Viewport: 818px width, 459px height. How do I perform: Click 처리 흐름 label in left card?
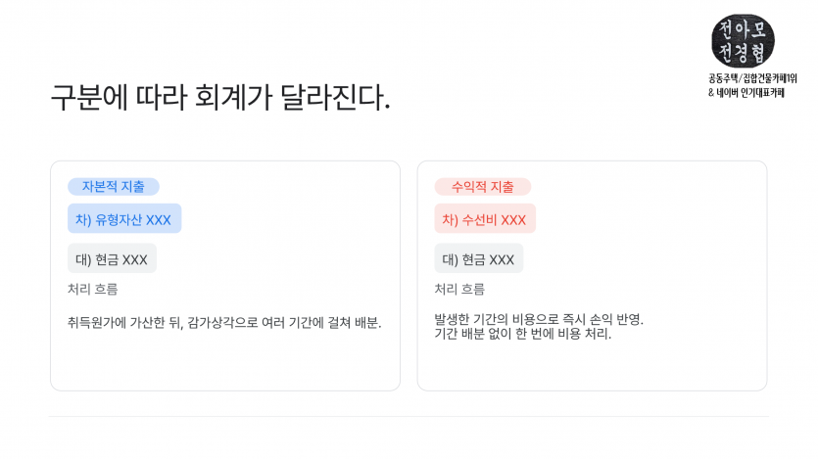[x=93, y=289]
